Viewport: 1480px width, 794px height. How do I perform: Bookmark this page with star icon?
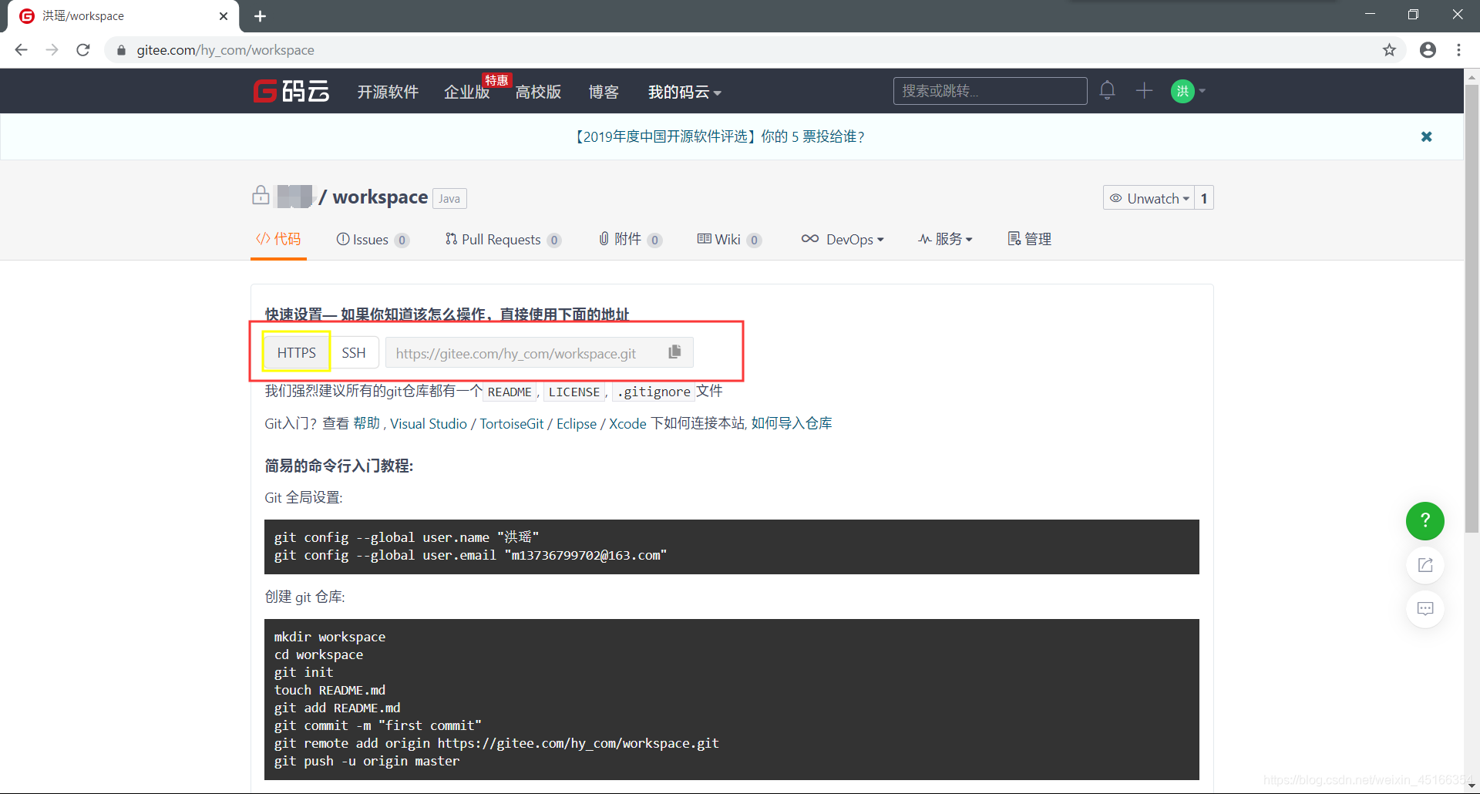[1389, 50]
